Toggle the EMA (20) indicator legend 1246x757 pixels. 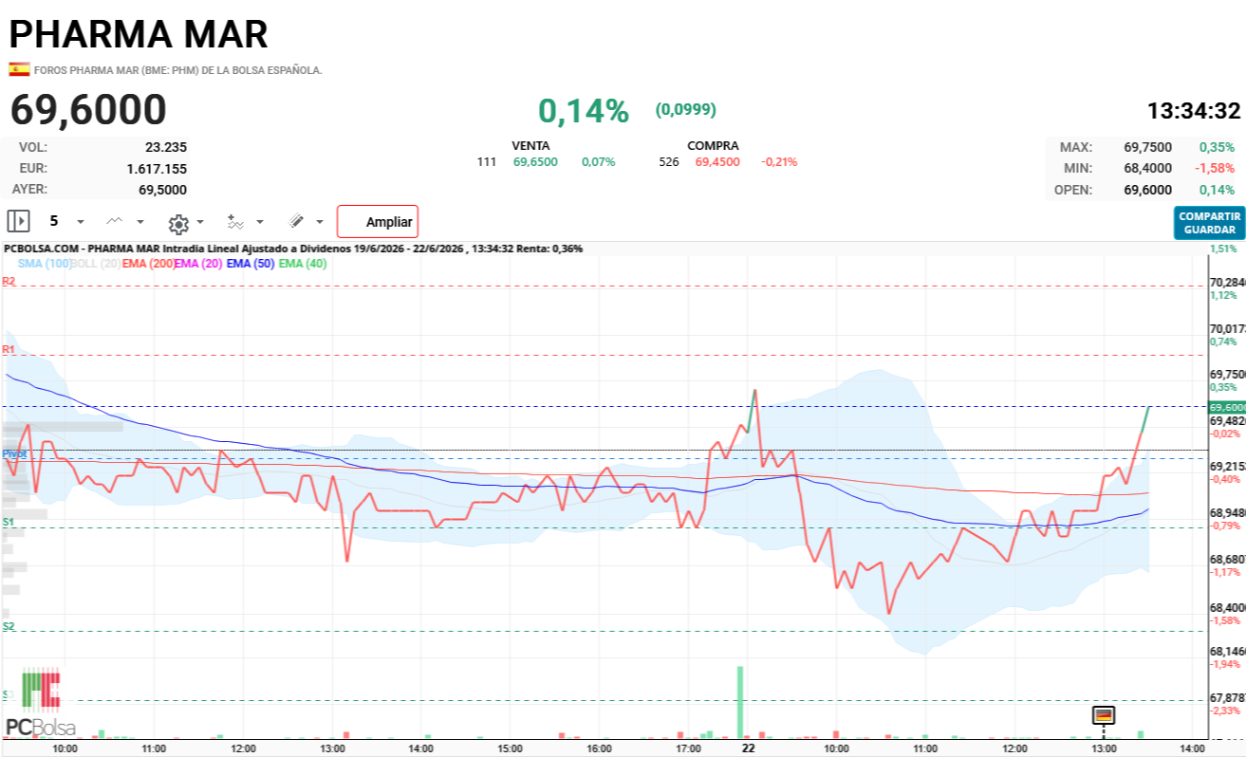[198, 264]
